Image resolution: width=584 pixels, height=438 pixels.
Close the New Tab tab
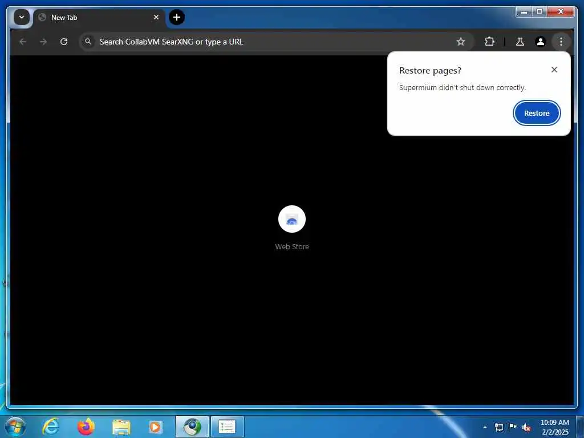tap(156, 18)
